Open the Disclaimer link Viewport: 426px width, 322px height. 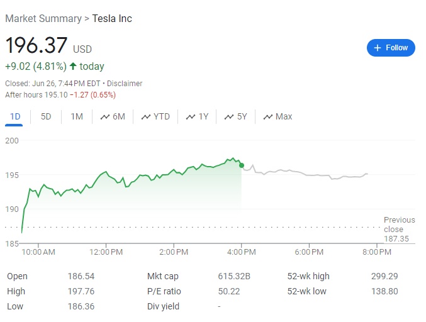(125, 84)
